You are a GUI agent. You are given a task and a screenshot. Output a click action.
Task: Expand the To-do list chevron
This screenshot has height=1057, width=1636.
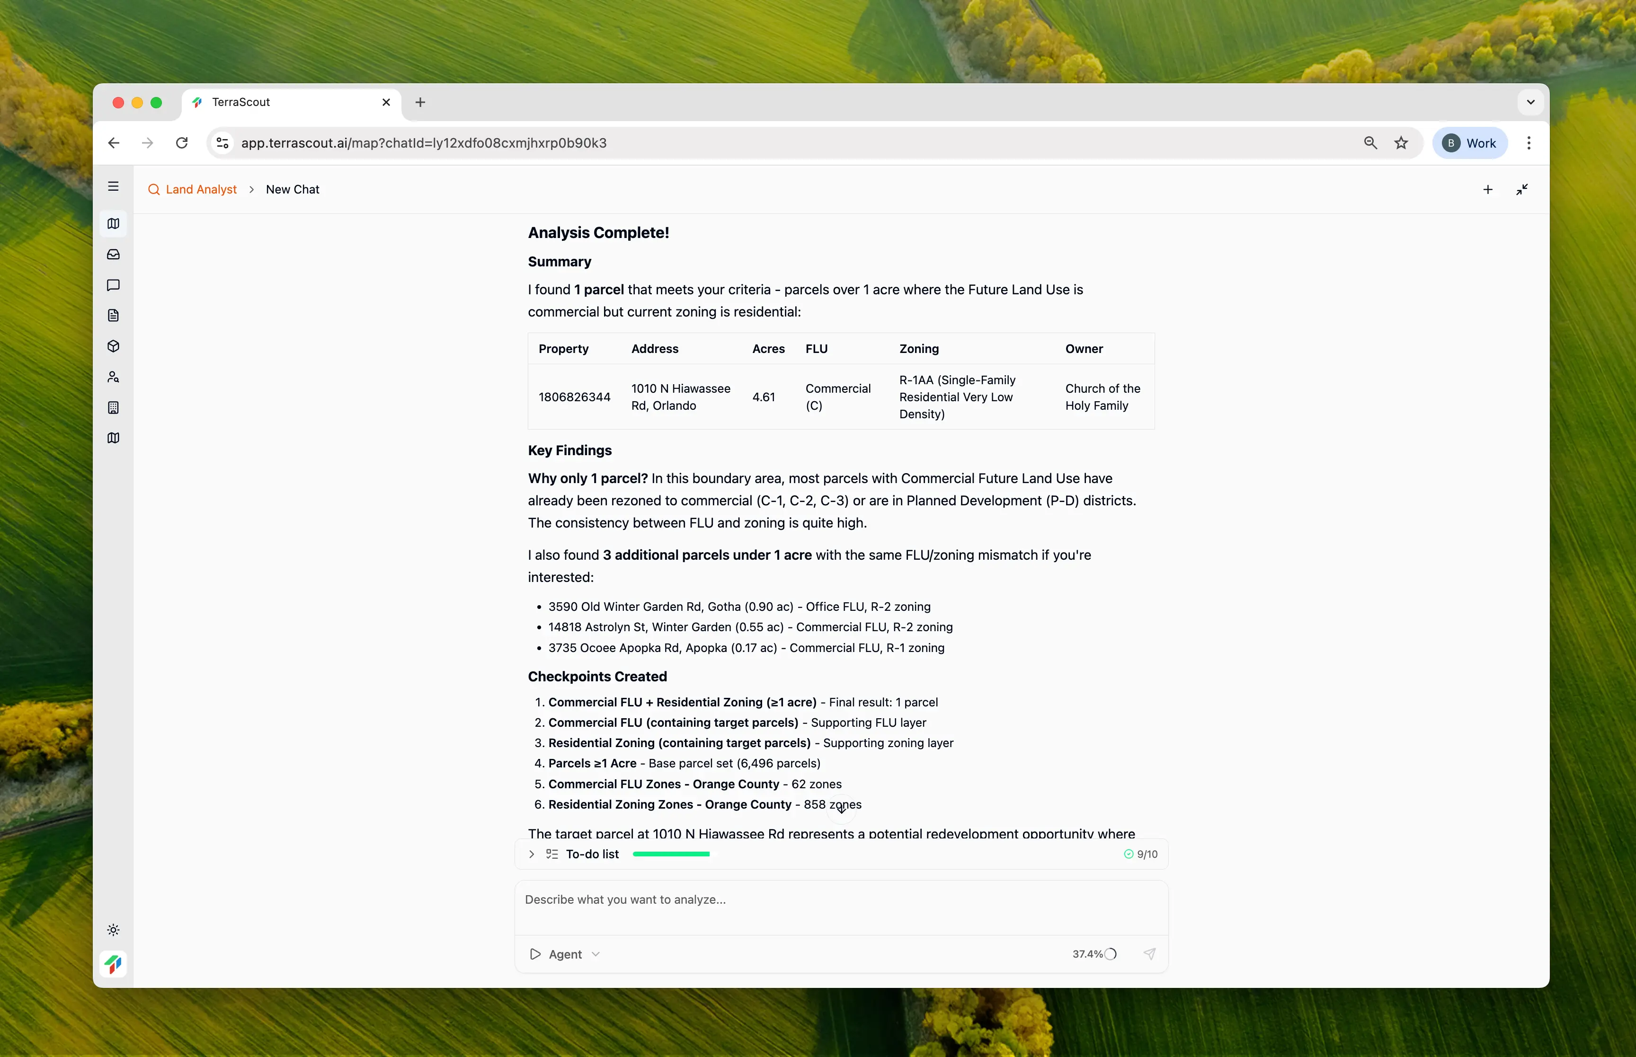(x=532, y=854)
